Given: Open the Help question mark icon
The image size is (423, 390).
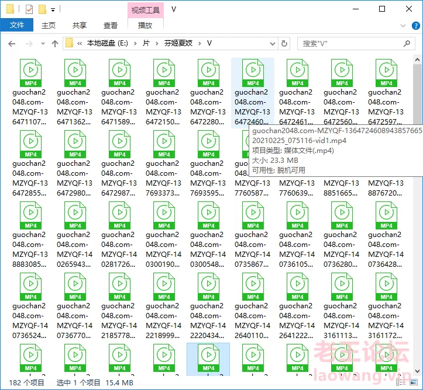Looking at the screenshot, I should tap(416, 26).
